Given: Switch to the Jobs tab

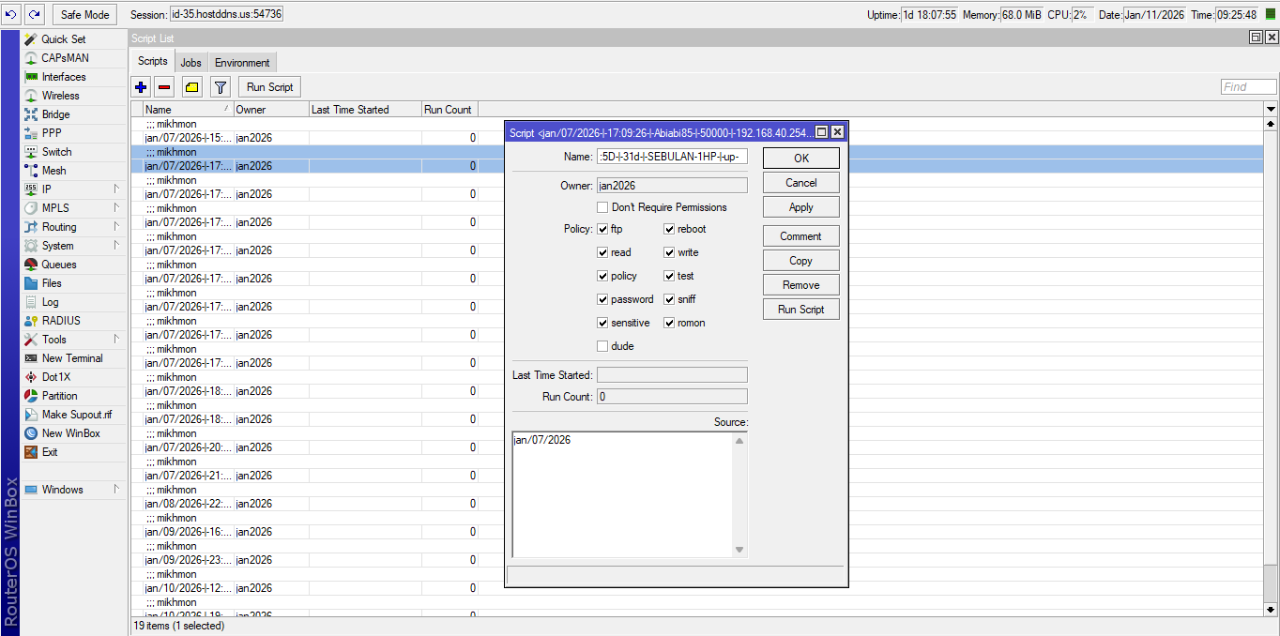Looking at the screenshot, I should pyautogui.click(x=190, y=63).
